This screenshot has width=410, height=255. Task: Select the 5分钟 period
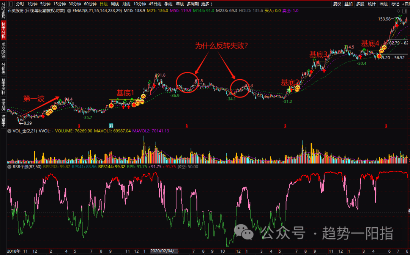point(45,4)
